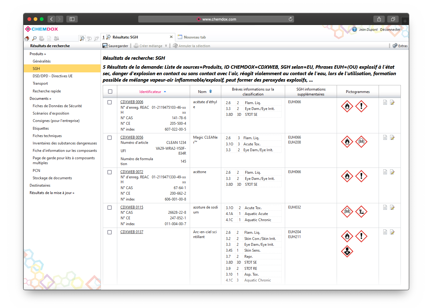Sort by Identificateur column header

(152, 92)
